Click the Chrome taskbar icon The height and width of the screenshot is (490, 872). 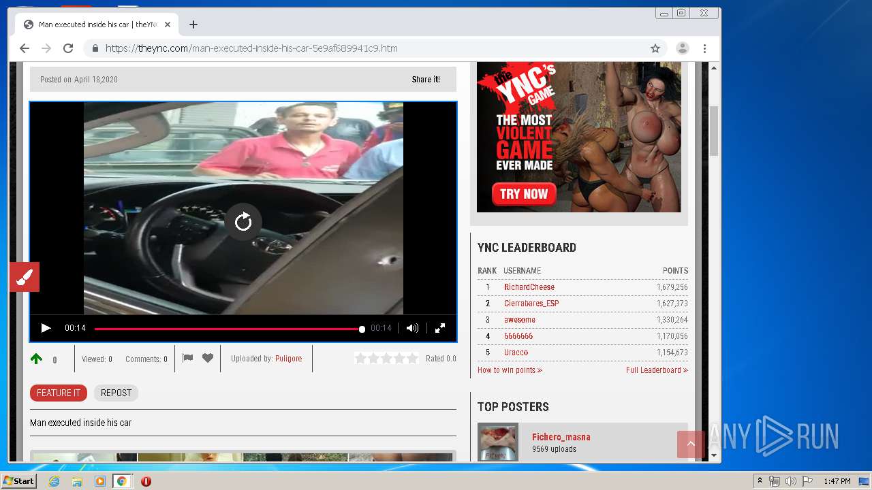point(121,481)
